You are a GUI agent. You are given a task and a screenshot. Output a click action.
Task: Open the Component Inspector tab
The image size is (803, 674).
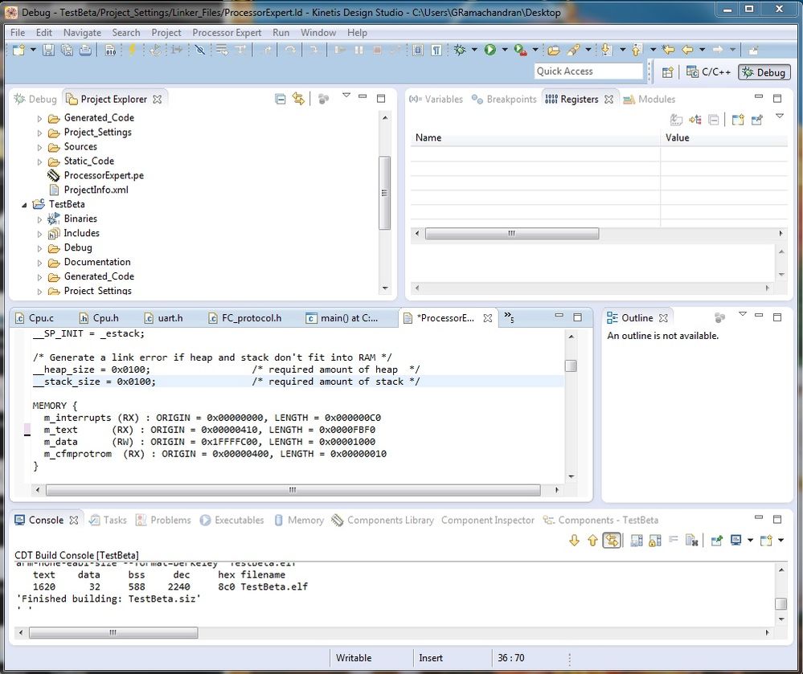(x=488, y=520)
